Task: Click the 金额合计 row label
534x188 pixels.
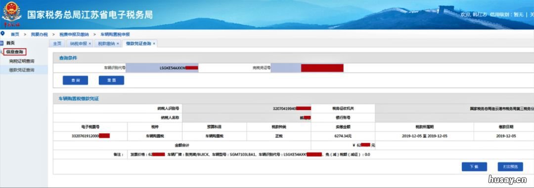Action: [182, 145]
